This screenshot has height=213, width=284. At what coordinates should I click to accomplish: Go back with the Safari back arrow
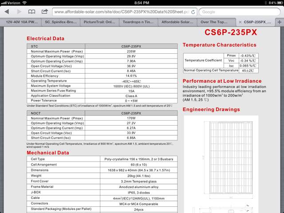[x=7, y=12]
